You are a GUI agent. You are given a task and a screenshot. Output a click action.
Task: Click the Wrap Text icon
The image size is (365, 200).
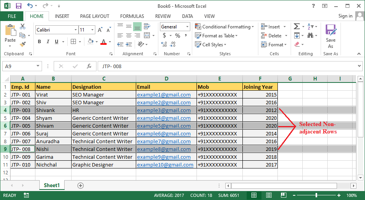click(147, 26)
